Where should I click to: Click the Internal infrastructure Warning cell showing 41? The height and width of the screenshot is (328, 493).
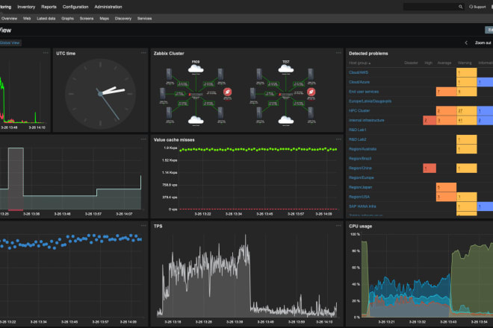click(467, 120)
